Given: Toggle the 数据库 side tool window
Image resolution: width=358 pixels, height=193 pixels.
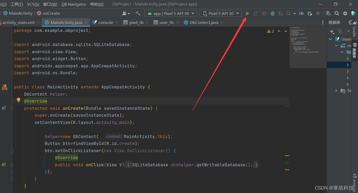Looking at the screenshot, I should (355, 50).
